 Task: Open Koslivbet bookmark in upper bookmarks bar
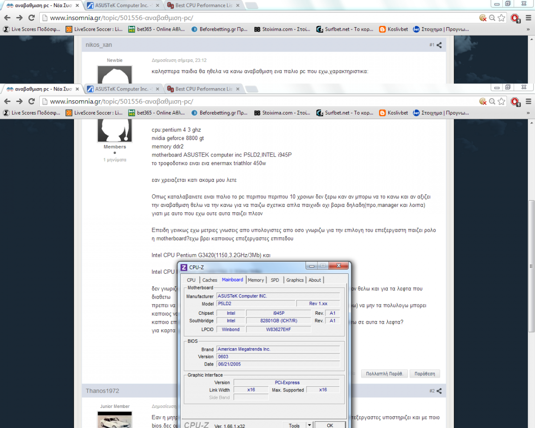point(393,29)
